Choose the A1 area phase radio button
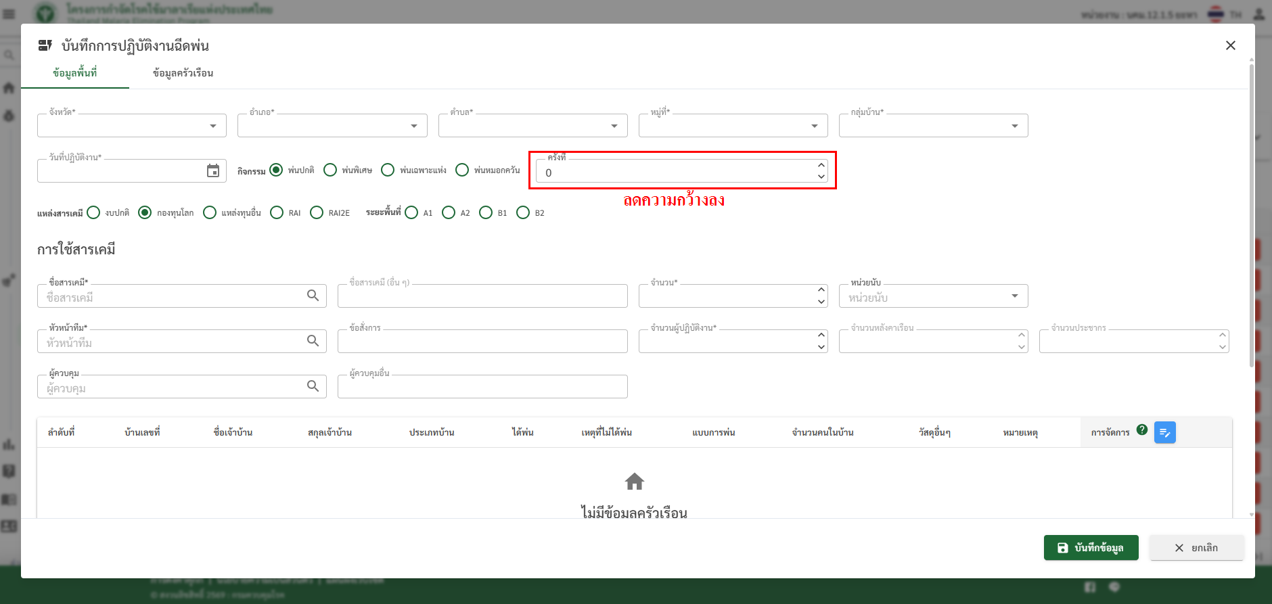The image size is (1272, 604). (411, 212)
